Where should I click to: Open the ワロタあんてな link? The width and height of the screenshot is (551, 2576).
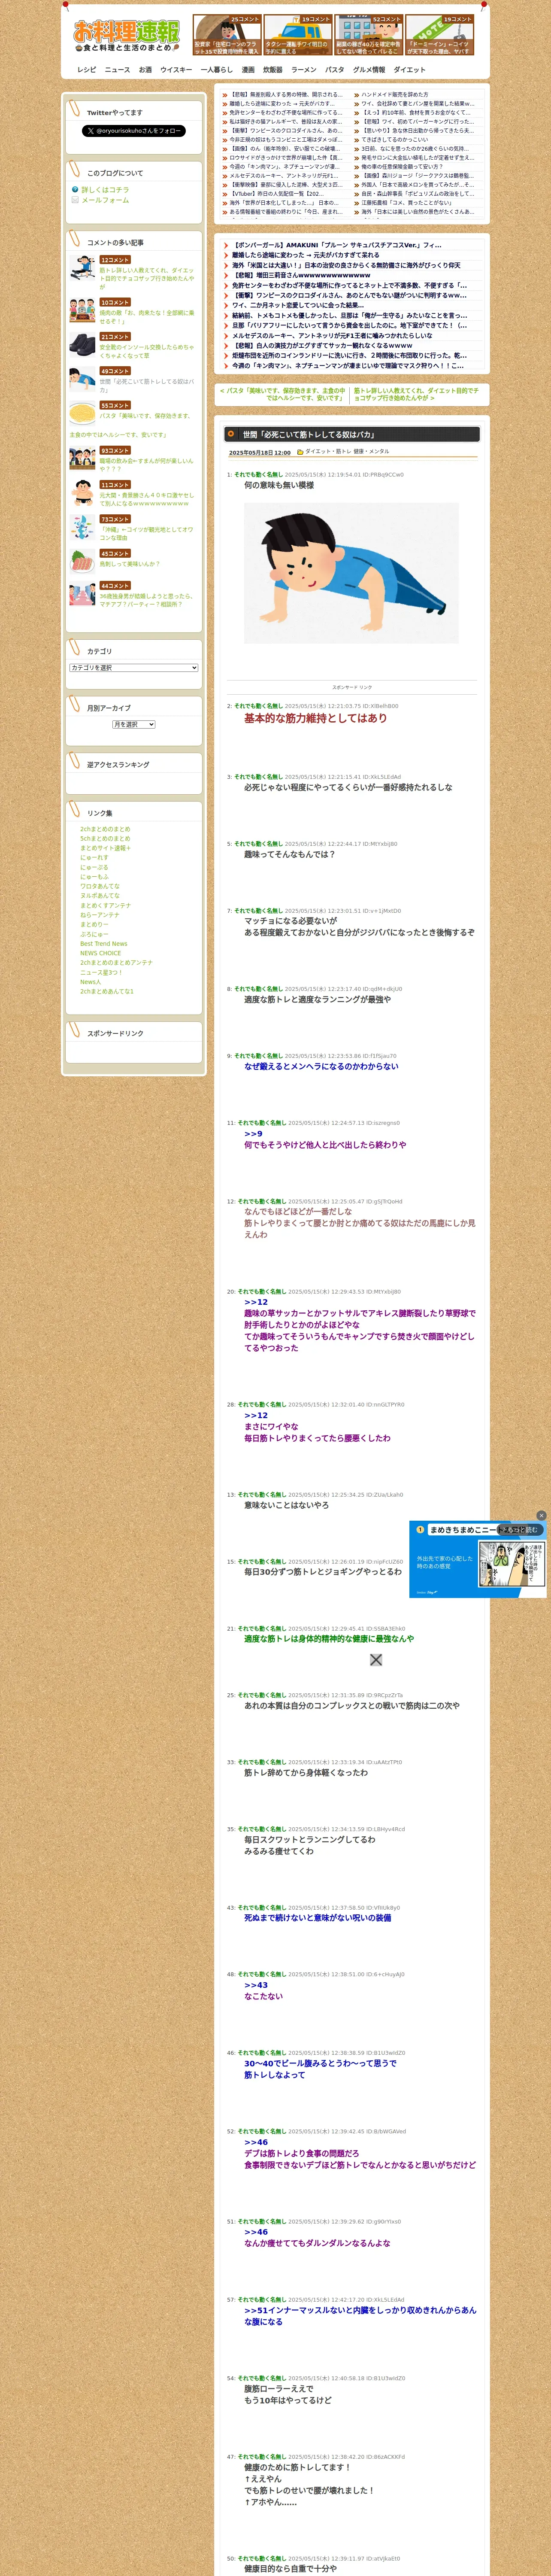pyautogui.click(x=100, y=886)
